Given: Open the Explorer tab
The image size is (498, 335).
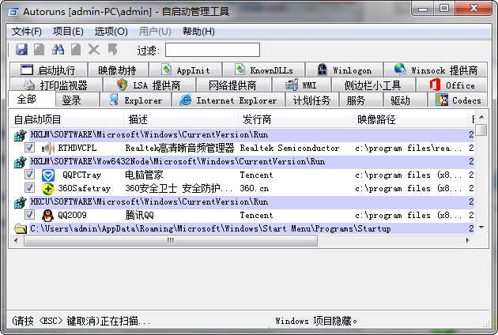Looking at the screenshot, I should pyautogui.click(x=136, y=100).
